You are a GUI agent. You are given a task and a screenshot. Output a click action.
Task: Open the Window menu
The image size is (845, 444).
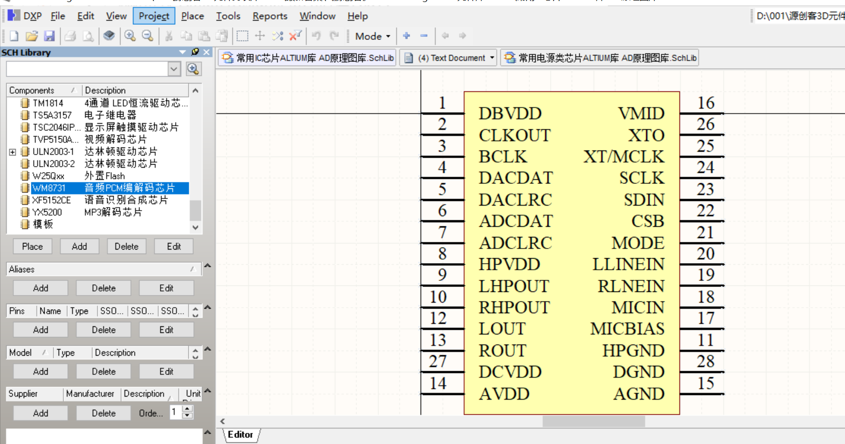point(317,16)
